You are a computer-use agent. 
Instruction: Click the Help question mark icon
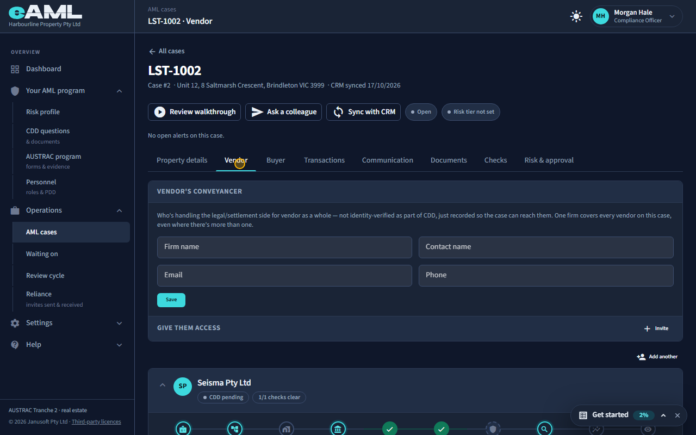point(15,345)
